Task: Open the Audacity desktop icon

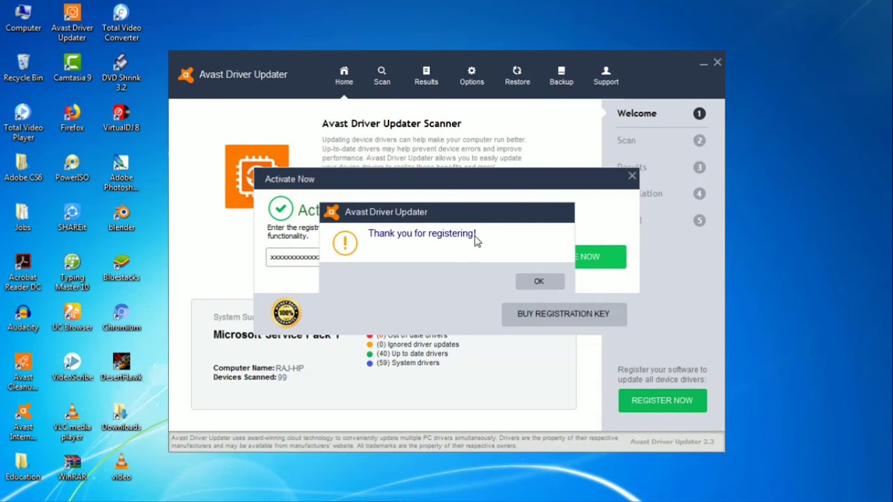Action: point(23,318)
